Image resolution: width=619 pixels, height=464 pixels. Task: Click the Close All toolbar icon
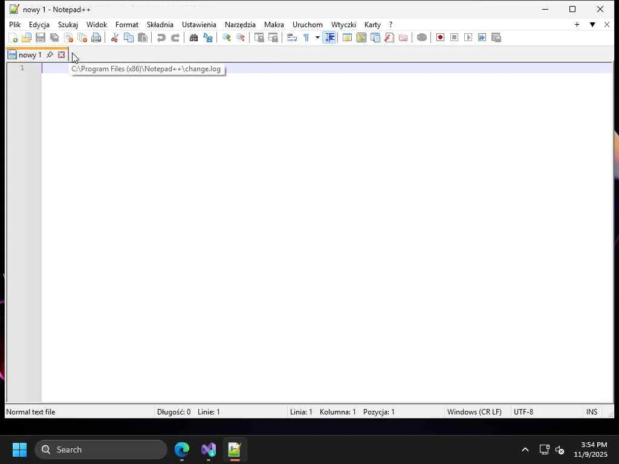point(82,38)
